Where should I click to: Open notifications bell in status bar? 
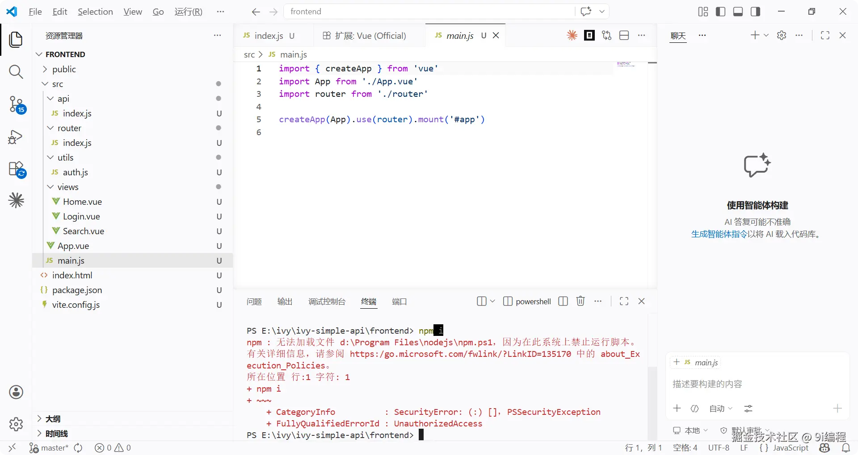[846, 448]
